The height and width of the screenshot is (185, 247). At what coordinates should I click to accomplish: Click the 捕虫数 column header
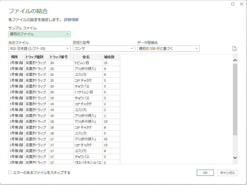coord(109,57)
